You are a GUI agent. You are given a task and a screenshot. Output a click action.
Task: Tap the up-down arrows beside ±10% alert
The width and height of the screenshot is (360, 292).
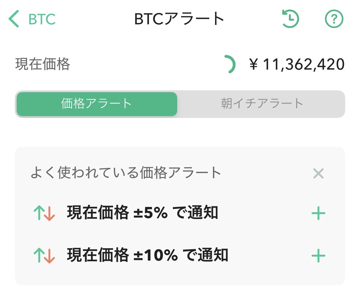click(x=44, y=255)
